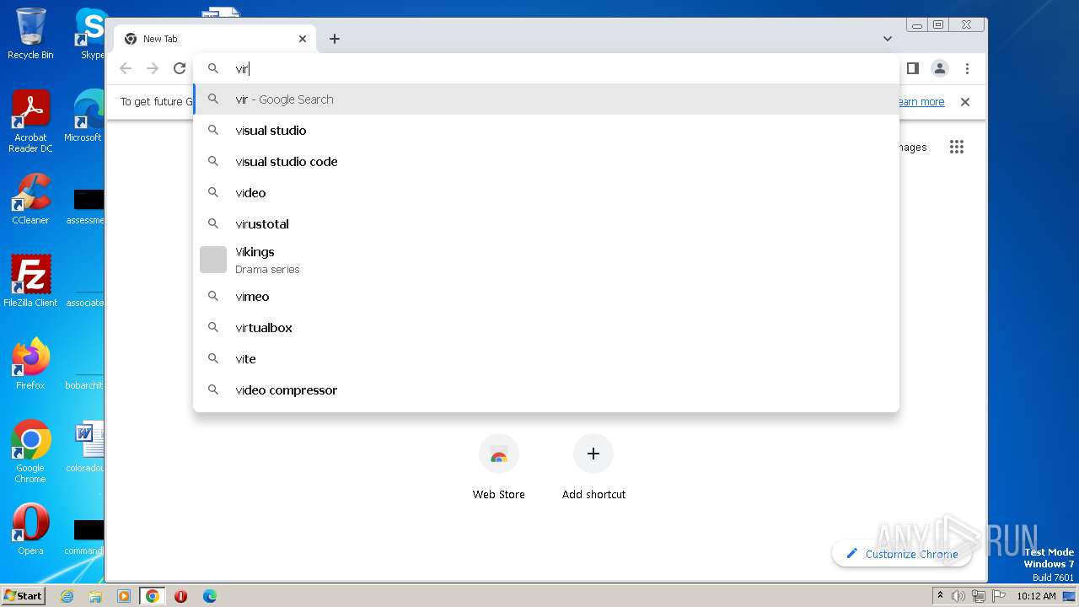Follow the Learn more link
Viewport: 1079px width, 607px height.
[x=920, y=102]
